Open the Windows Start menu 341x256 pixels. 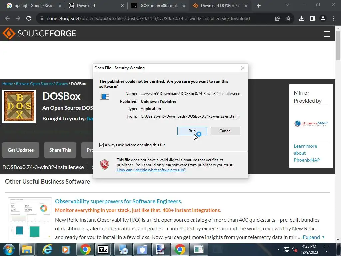click(x=9, y=249)
